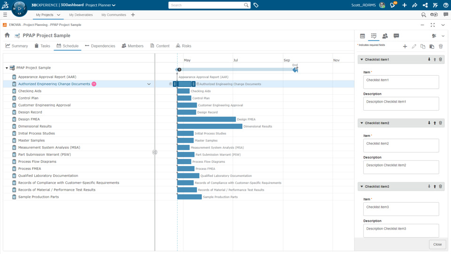The image size is (451, 254).
Task: Click the Checklist item2 Item input field
Action: point(401,145)
